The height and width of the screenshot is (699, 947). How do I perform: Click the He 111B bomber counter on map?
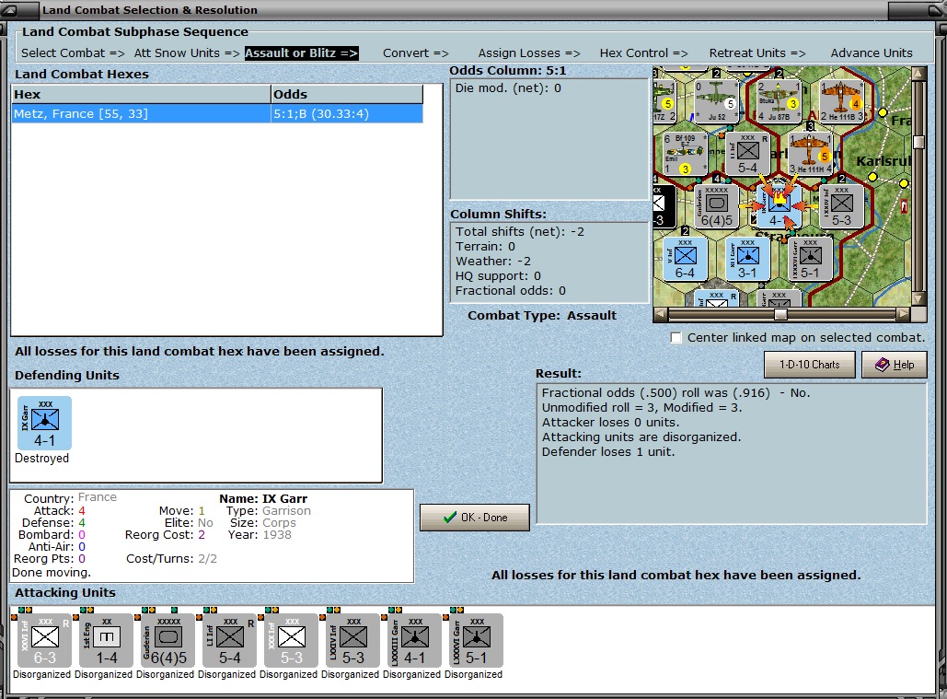click(842, 101)
